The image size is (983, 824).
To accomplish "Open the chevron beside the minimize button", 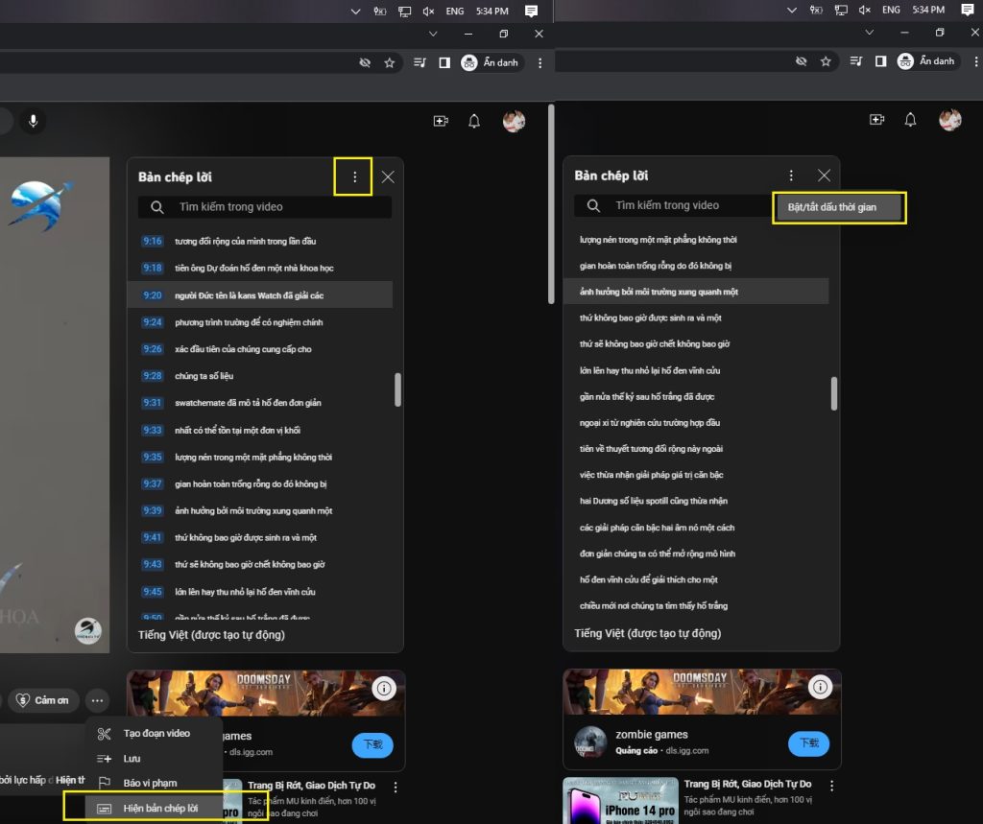I will point(432,33).
